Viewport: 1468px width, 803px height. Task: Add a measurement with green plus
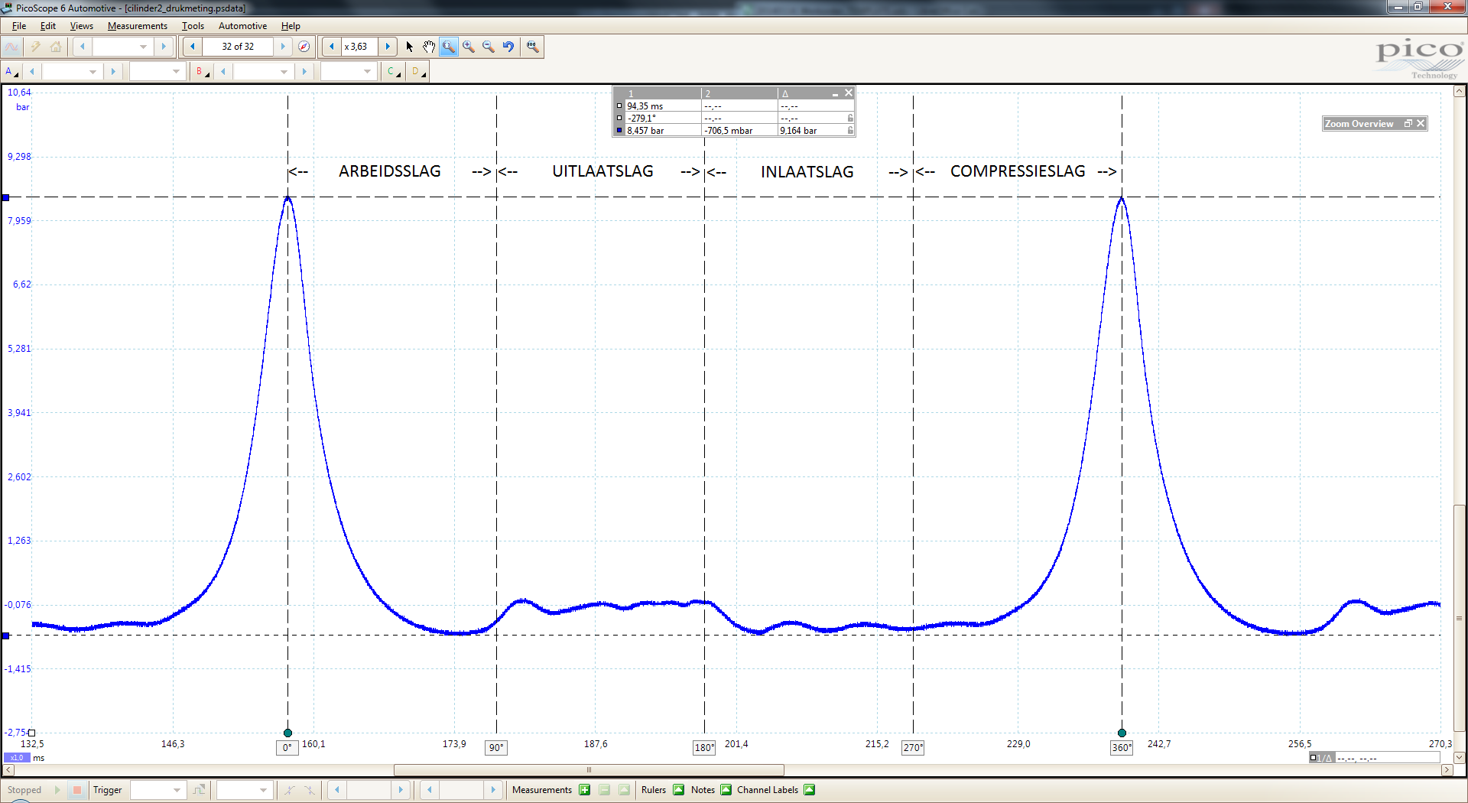(585, 790)
